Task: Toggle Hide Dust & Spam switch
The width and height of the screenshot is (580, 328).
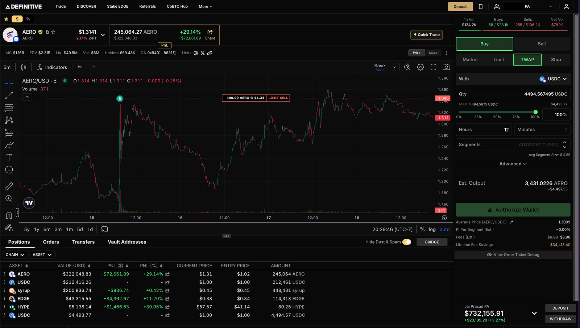Action: tap(407, 242)
